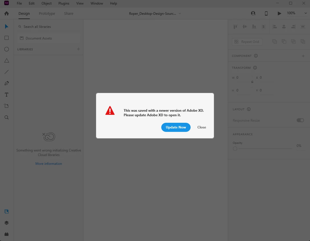
Task: Click the Update Now button
Action: 176,127
